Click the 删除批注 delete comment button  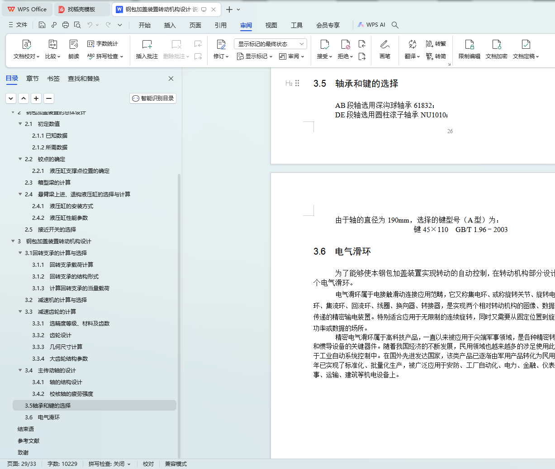tap(176, 49)
